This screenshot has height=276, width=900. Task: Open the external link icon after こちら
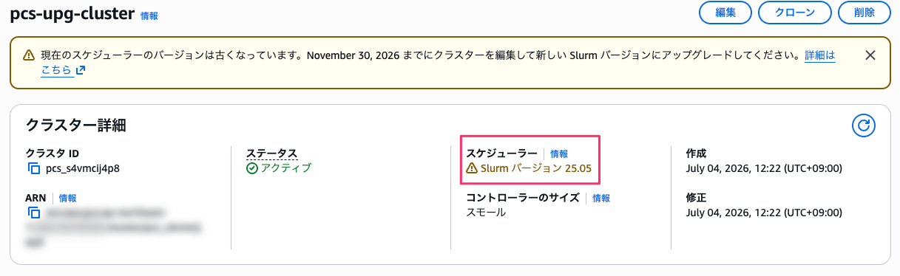click(x=81, y=71)
